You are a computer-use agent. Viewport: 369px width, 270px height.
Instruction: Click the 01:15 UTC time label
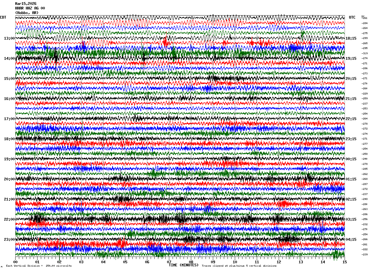tap(351, 179)
